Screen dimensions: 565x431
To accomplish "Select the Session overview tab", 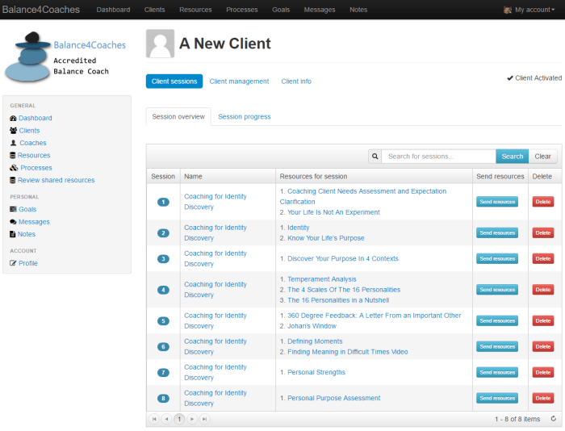I will (x=178, y=117).
